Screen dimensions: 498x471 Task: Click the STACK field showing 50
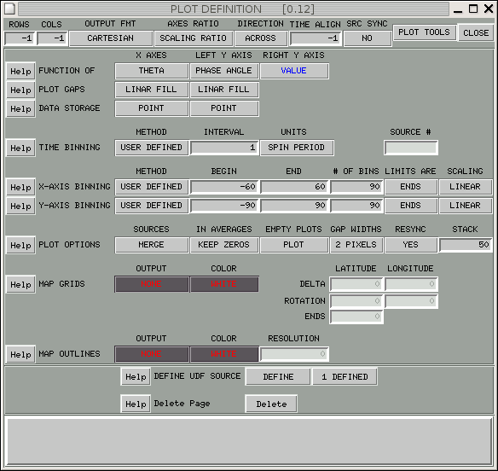coord(466,245)
